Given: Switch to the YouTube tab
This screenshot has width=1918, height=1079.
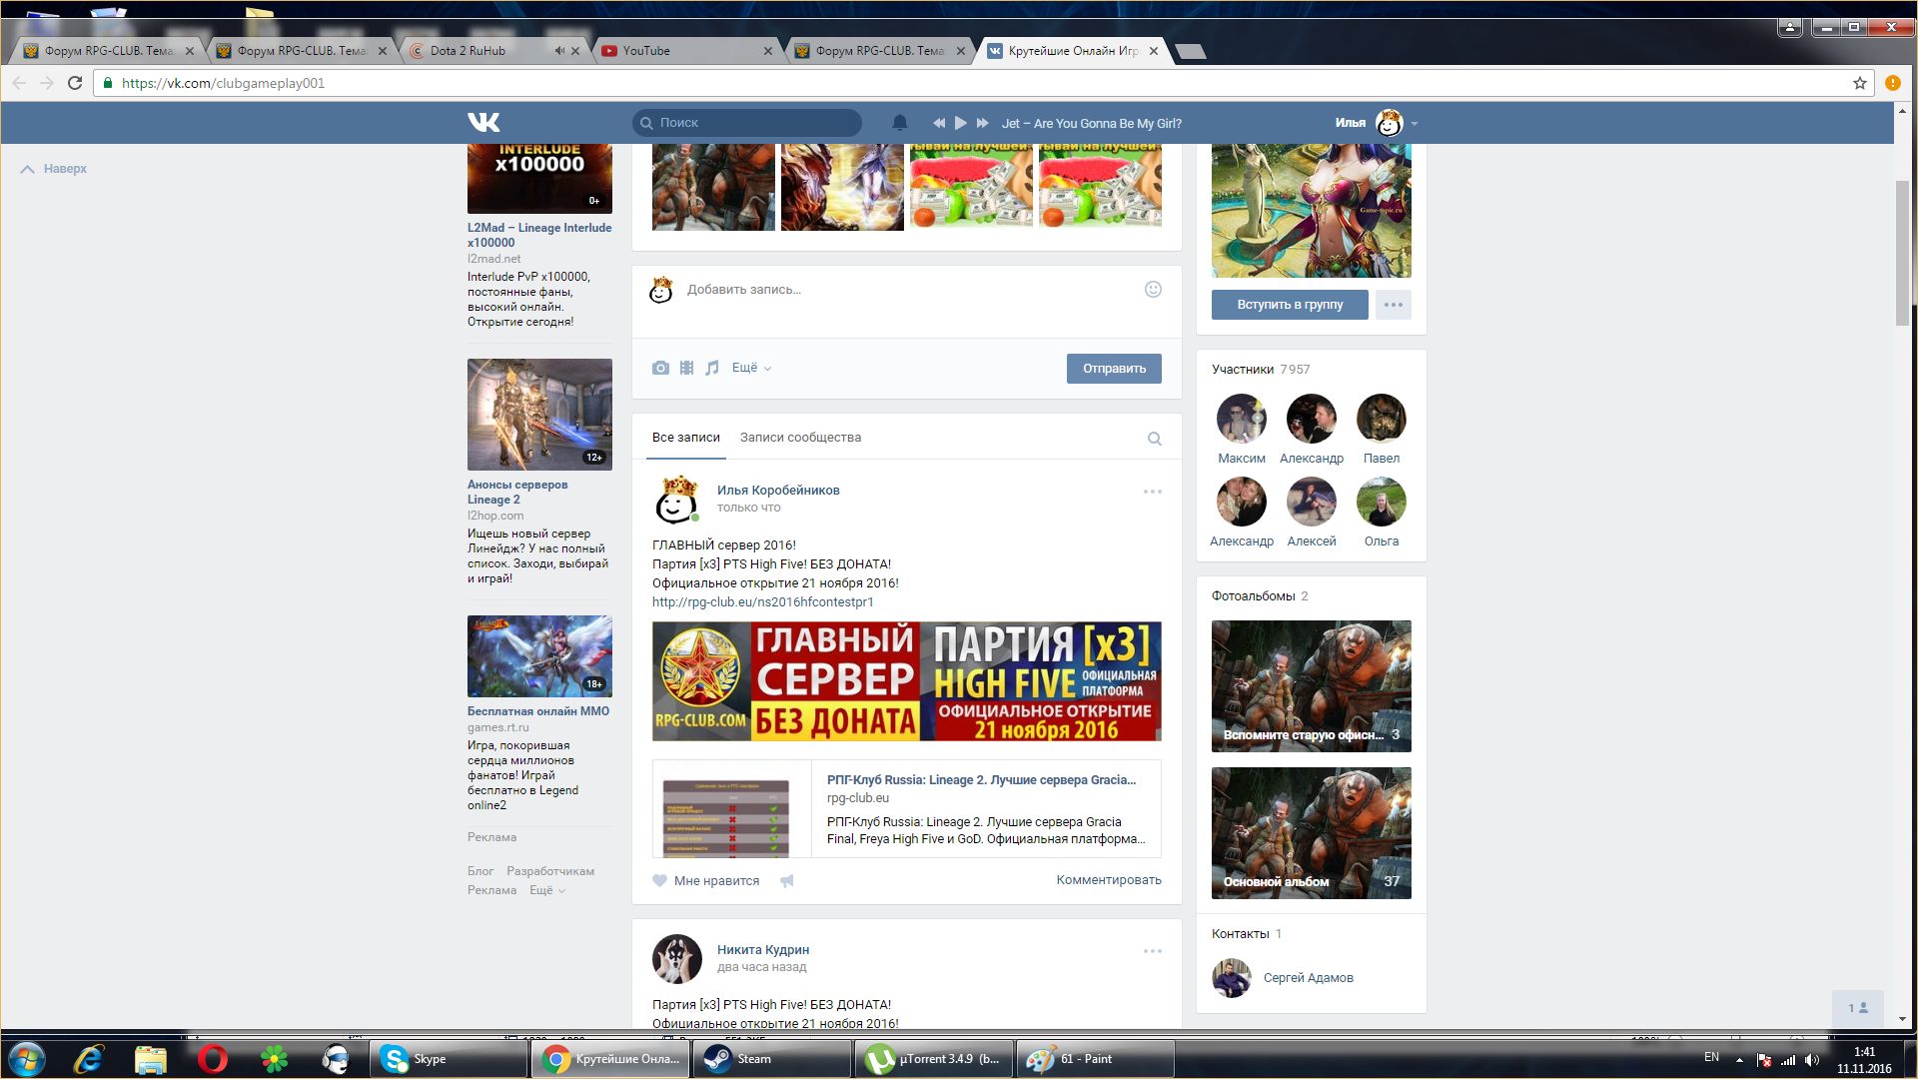Looking at the screenshot, I should [686, 50].
